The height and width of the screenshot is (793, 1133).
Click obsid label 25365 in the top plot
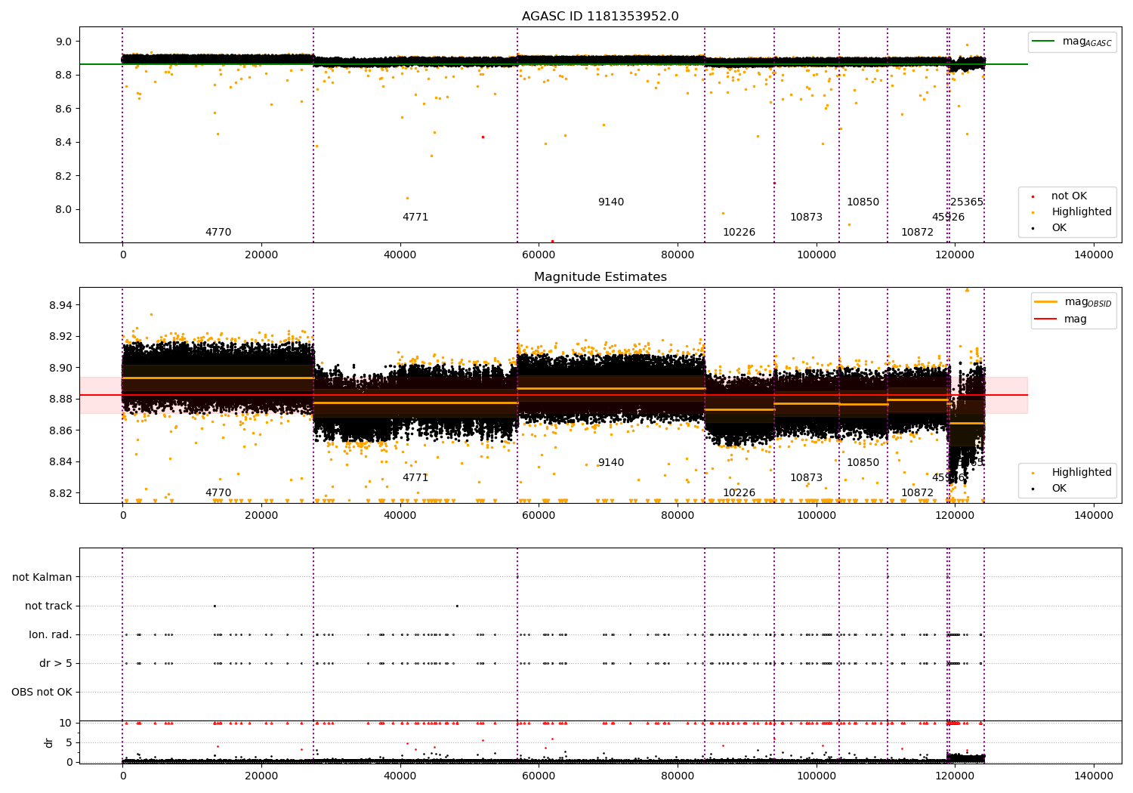tap(967, 202)
